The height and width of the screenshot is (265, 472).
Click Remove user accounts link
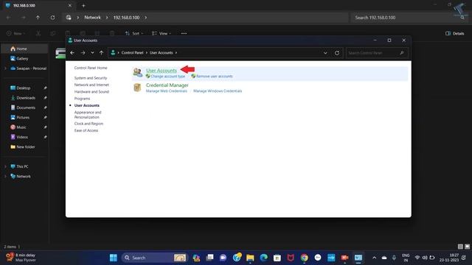click(215, 77)
